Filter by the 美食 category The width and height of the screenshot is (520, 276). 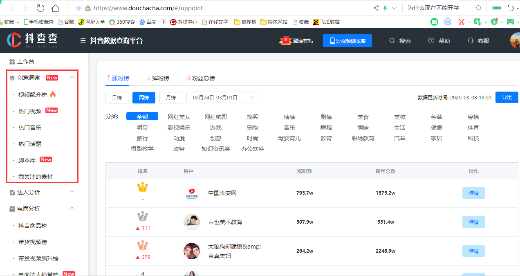363,117
